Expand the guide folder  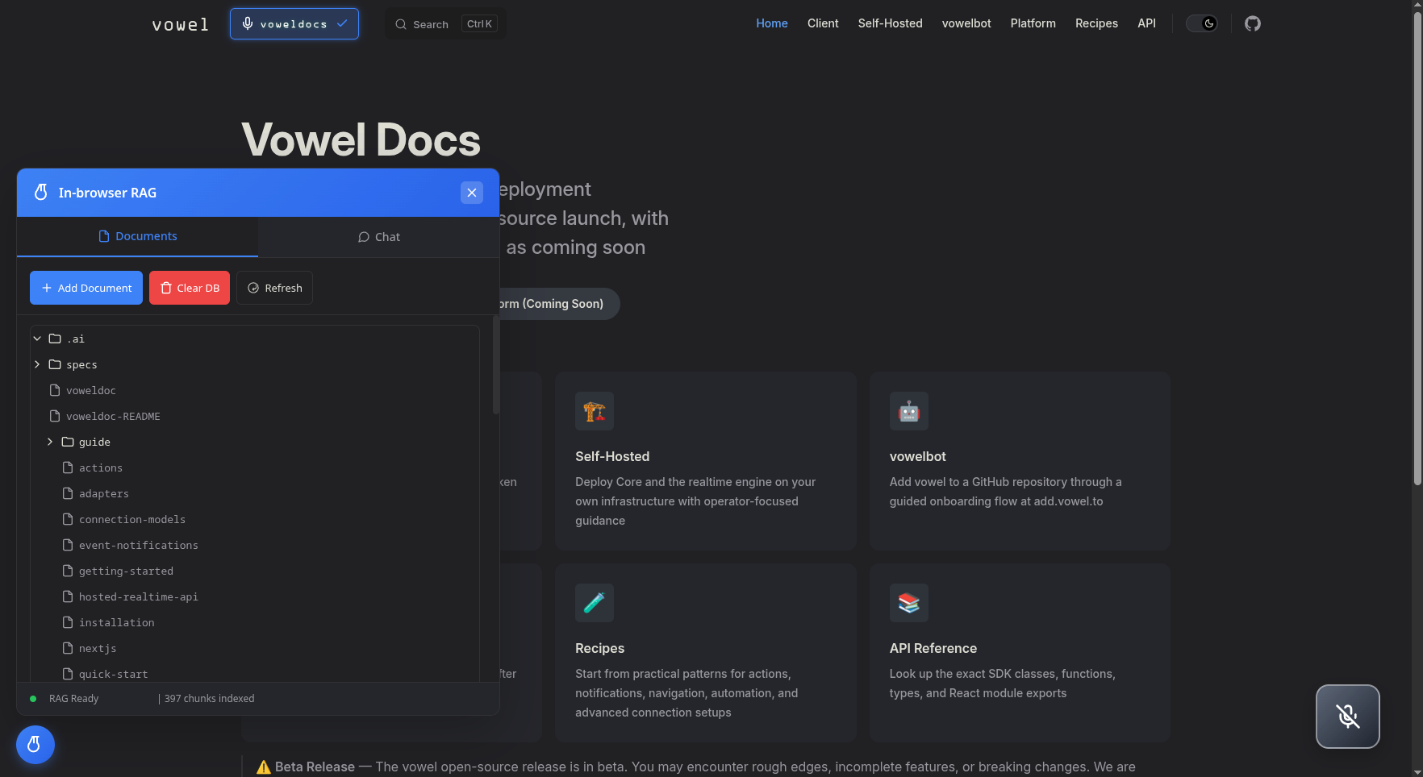pos(49,442)
